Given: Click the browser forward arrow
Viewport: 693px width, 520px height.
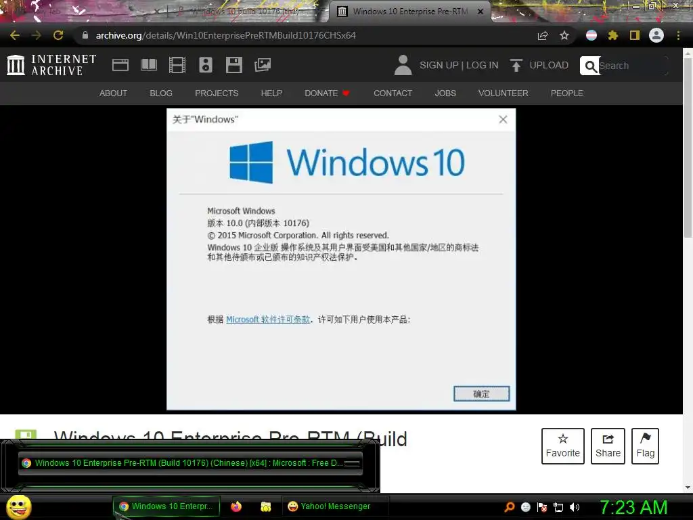Looking at the screenshot, I should pos(37,35).
